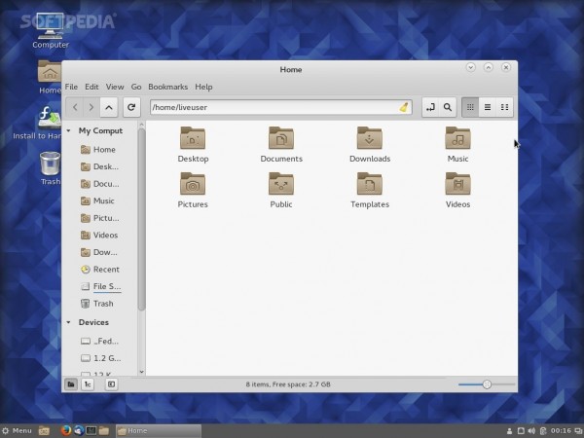This screenshot has height=438, width=584.
Task: Select the Documents folder icon
Action: pos(281,144)
